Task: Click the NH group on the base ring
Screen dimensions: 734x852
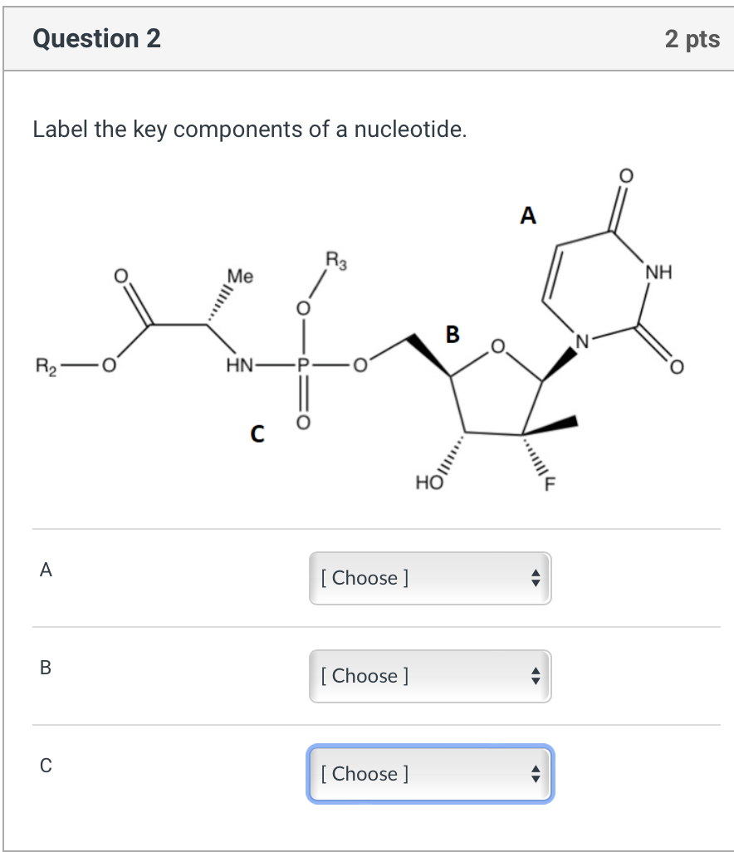Action: [659, 272]
